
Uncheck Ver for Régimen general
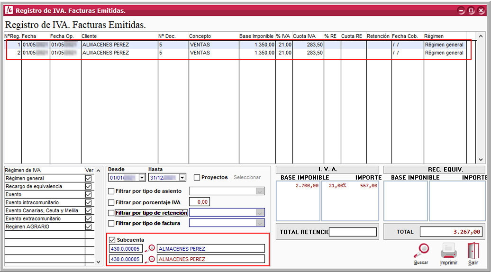tap(89, 179)
